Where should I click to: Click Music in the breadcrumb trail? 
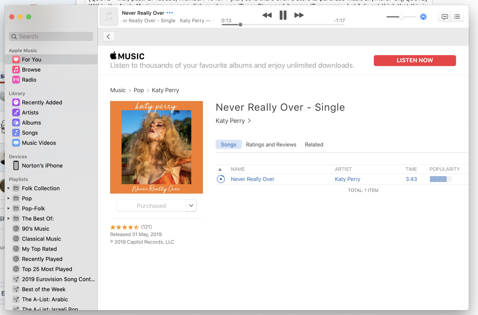(x=118, y=90)
